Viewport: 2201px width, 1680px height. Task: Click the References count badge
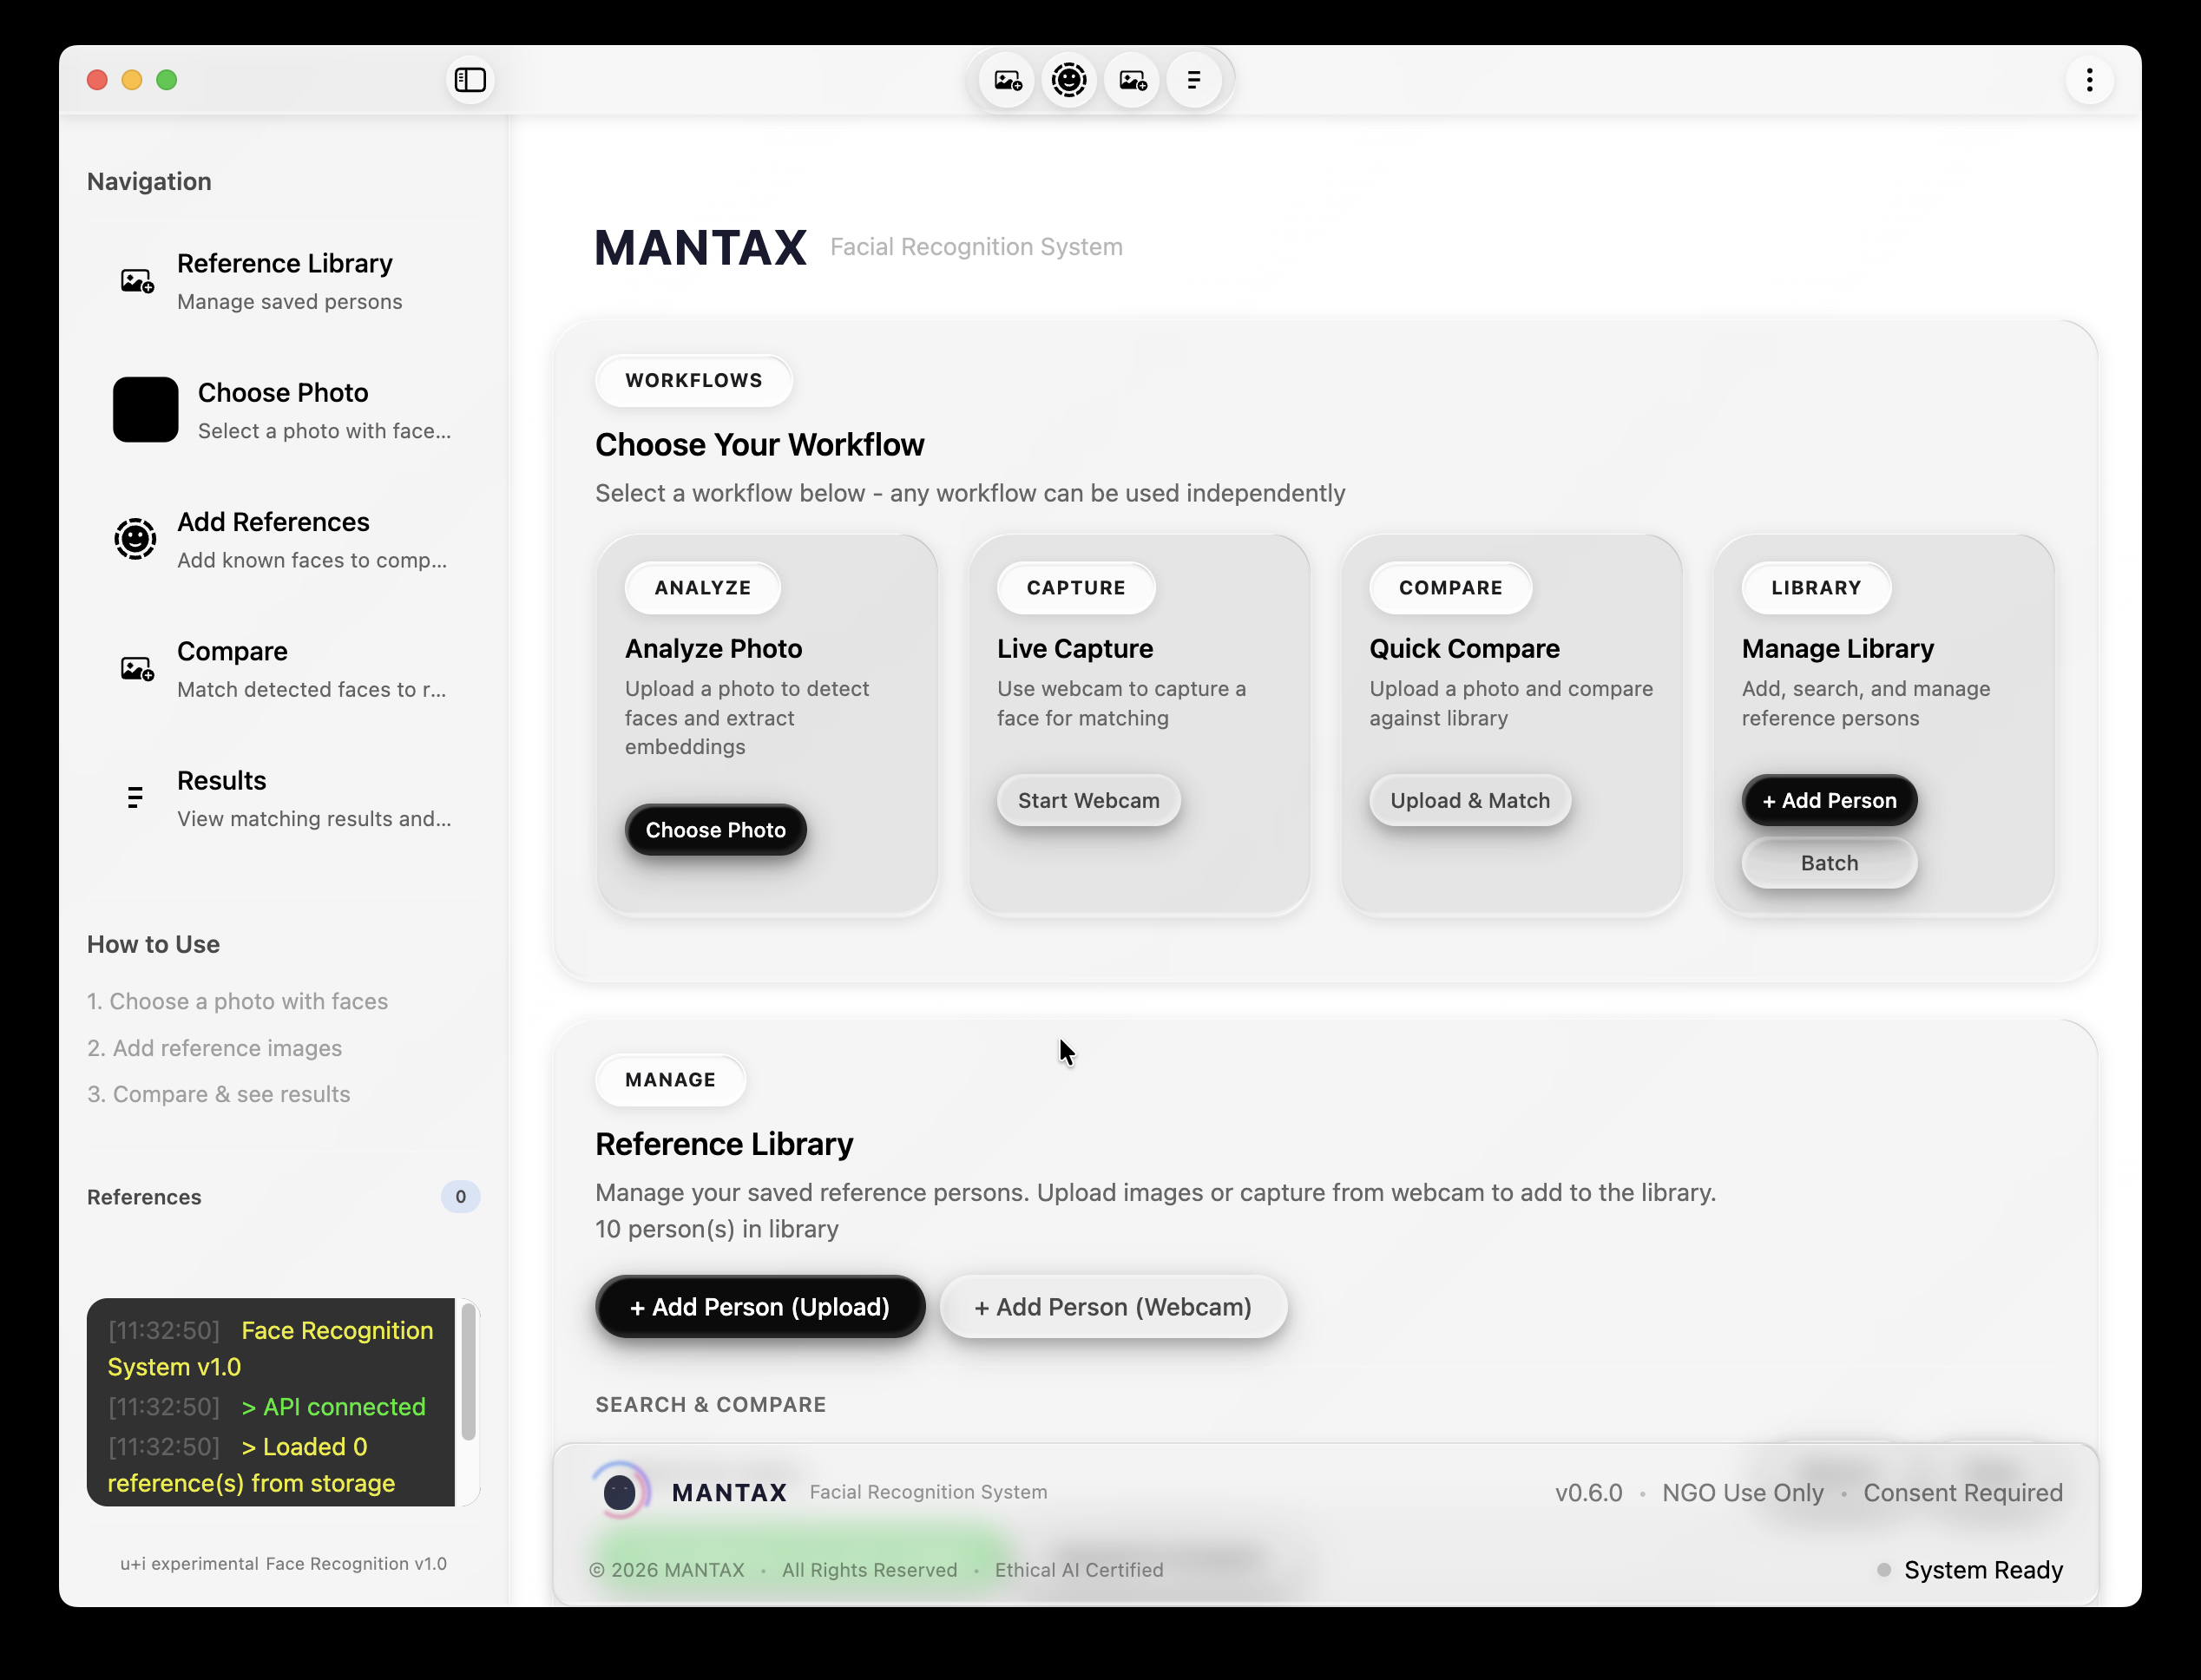click(460, 1196)
